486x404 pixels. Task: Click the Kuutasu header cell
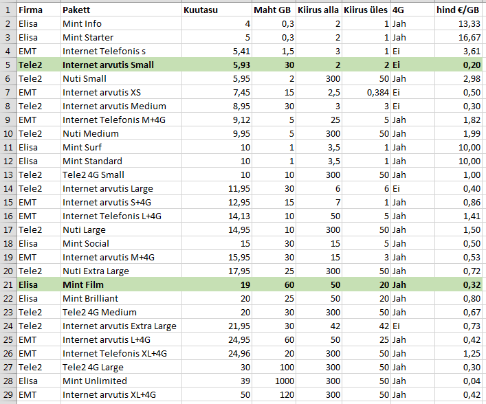[x=217, y=10]
